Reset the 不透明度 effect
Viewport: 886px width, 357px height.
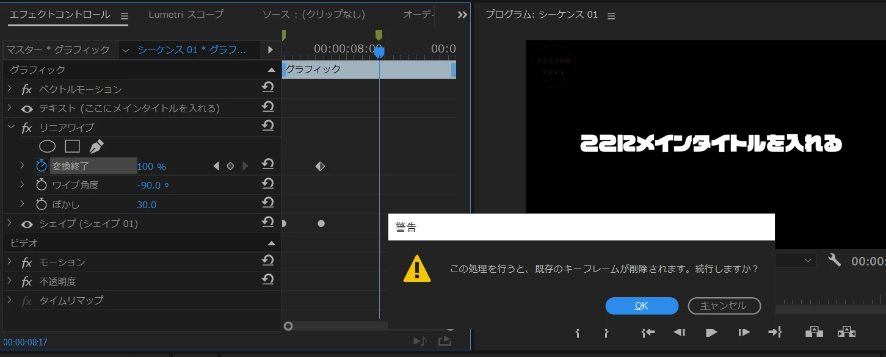tap(267, 280)
